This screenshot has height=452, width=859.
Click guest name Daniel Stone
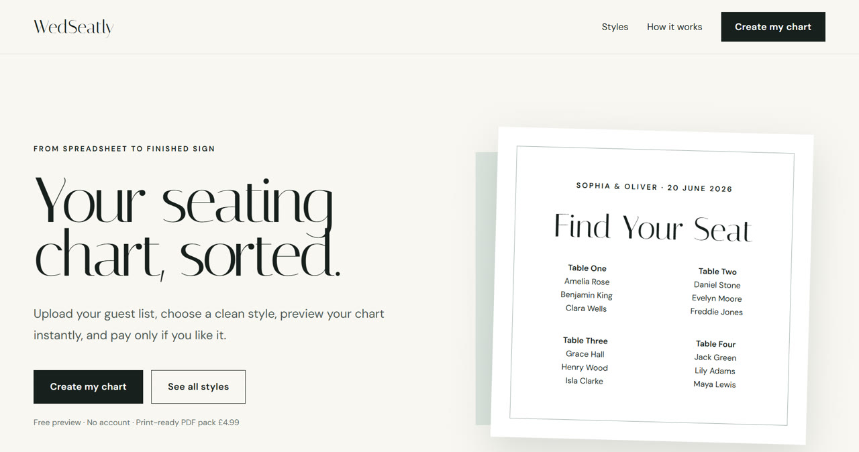pos(717,285)
